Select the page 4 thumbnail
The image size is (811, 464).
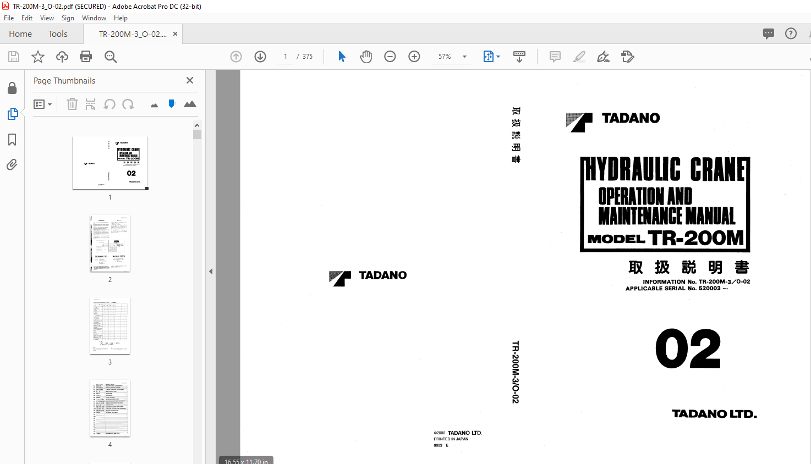[x=110, y=408]
